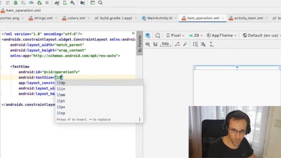Select 15pt autocomplete suggestion
Viewport: 281px width, 158px height.
[99, 101]
